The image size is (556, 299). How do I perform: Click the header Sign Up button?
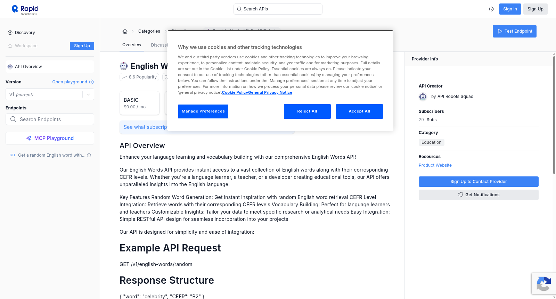coord(535,9)
